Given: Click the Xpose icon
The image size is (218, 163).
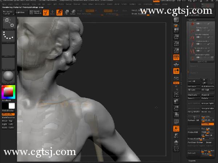Looking at the screenshot, I should tap(176, 149).
